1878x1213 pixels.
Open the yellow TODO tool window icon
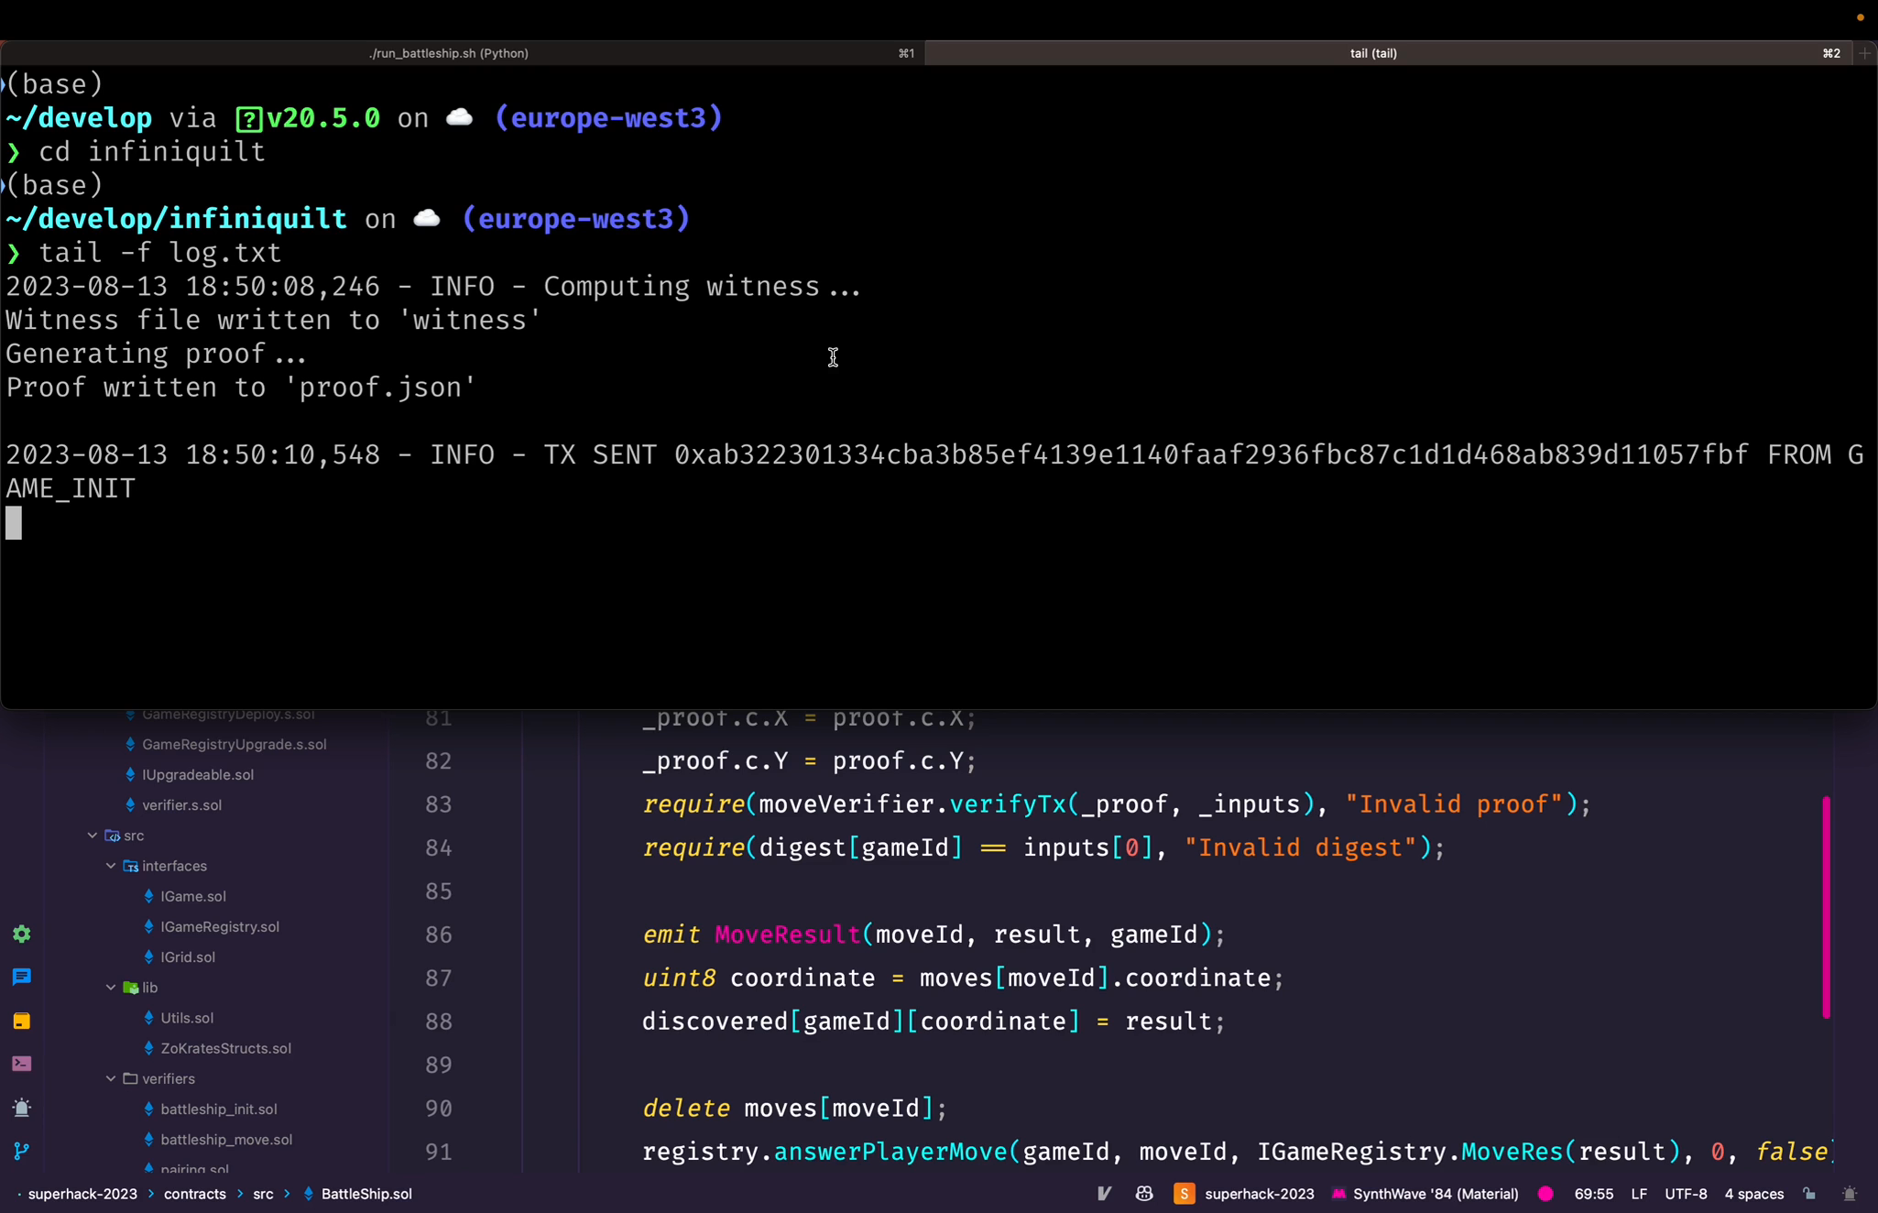tap(22, 1021)
